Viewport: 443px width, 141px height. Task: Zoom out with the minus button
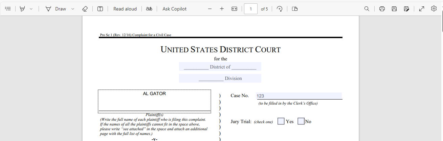tap(210, 9)
